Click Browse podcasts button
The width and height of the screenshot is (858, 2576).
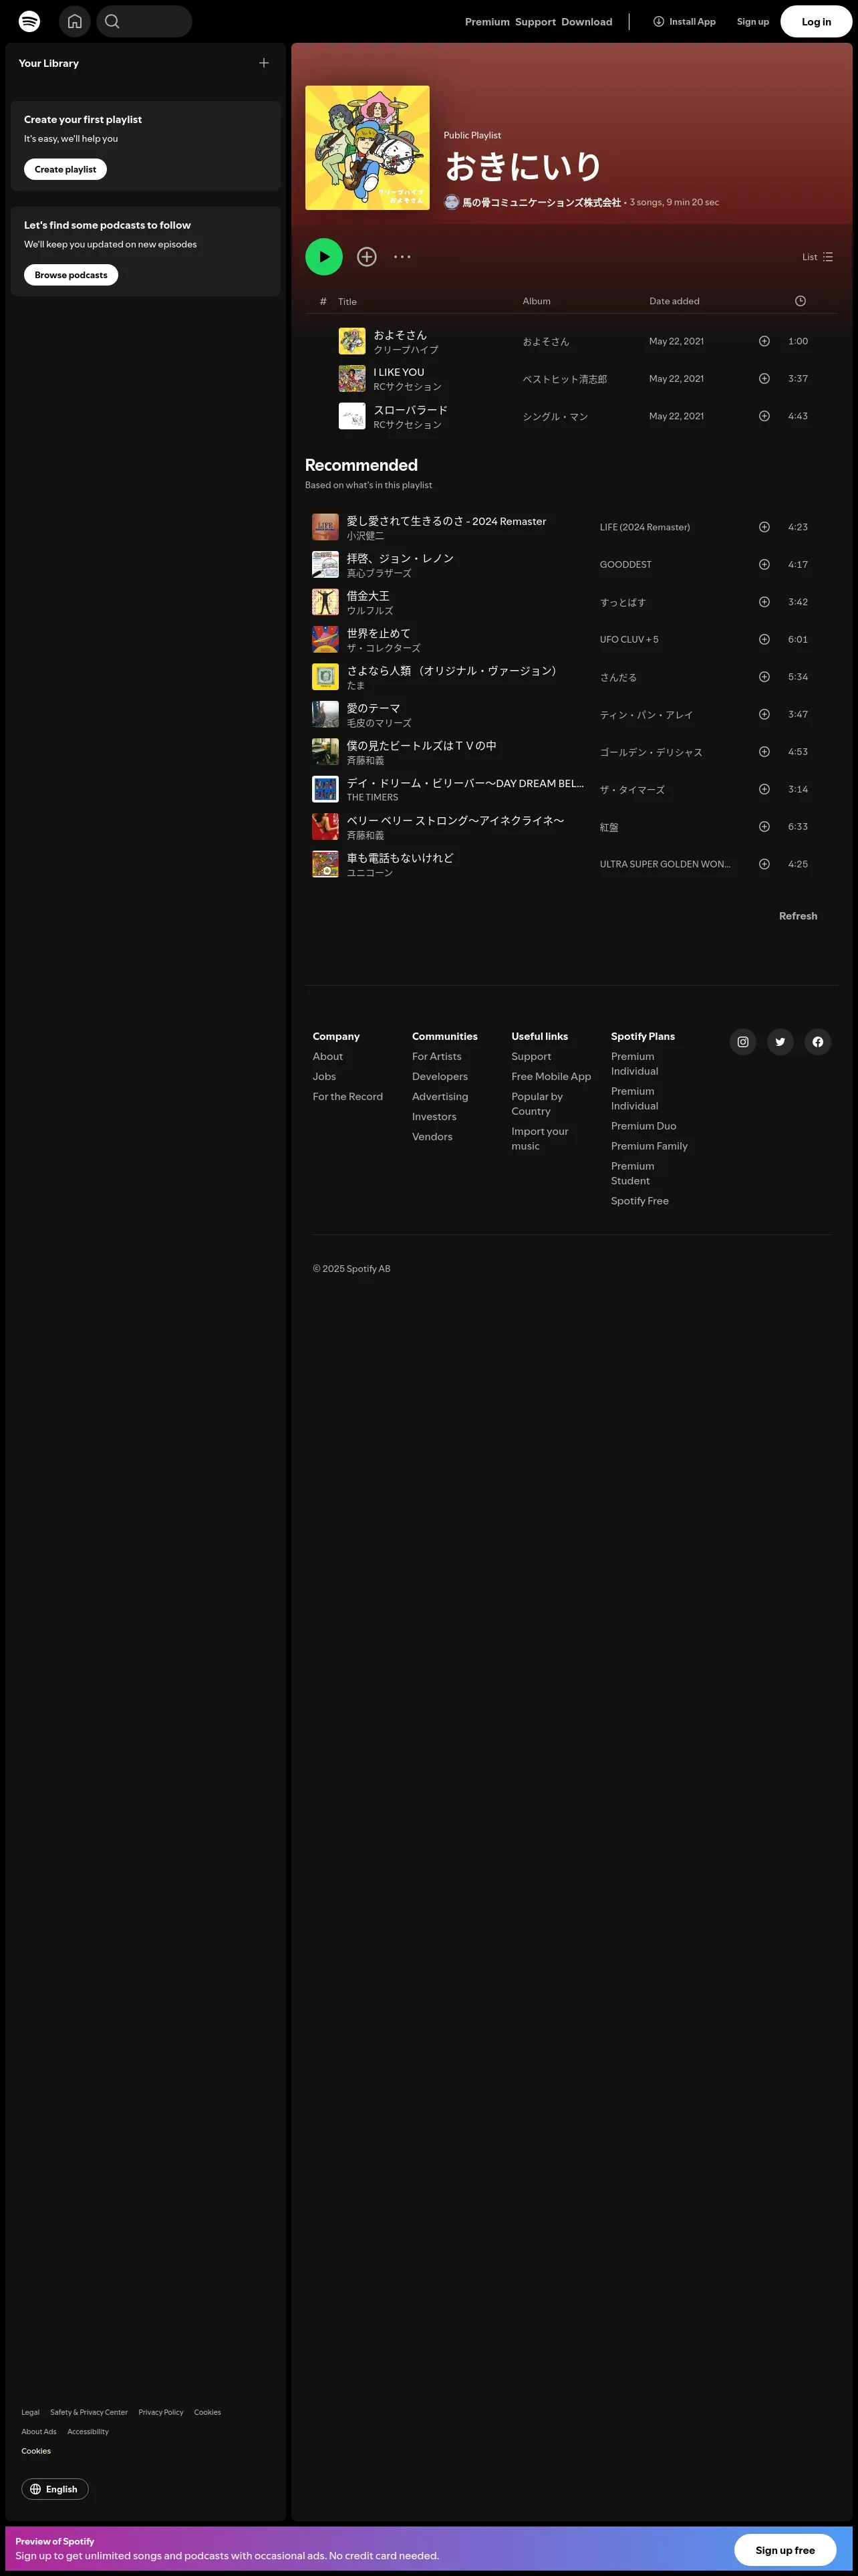(71, 275)
